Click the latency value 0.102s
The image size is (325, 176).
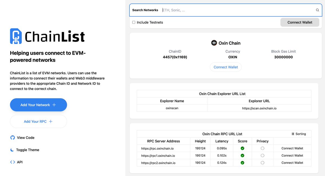222,156
